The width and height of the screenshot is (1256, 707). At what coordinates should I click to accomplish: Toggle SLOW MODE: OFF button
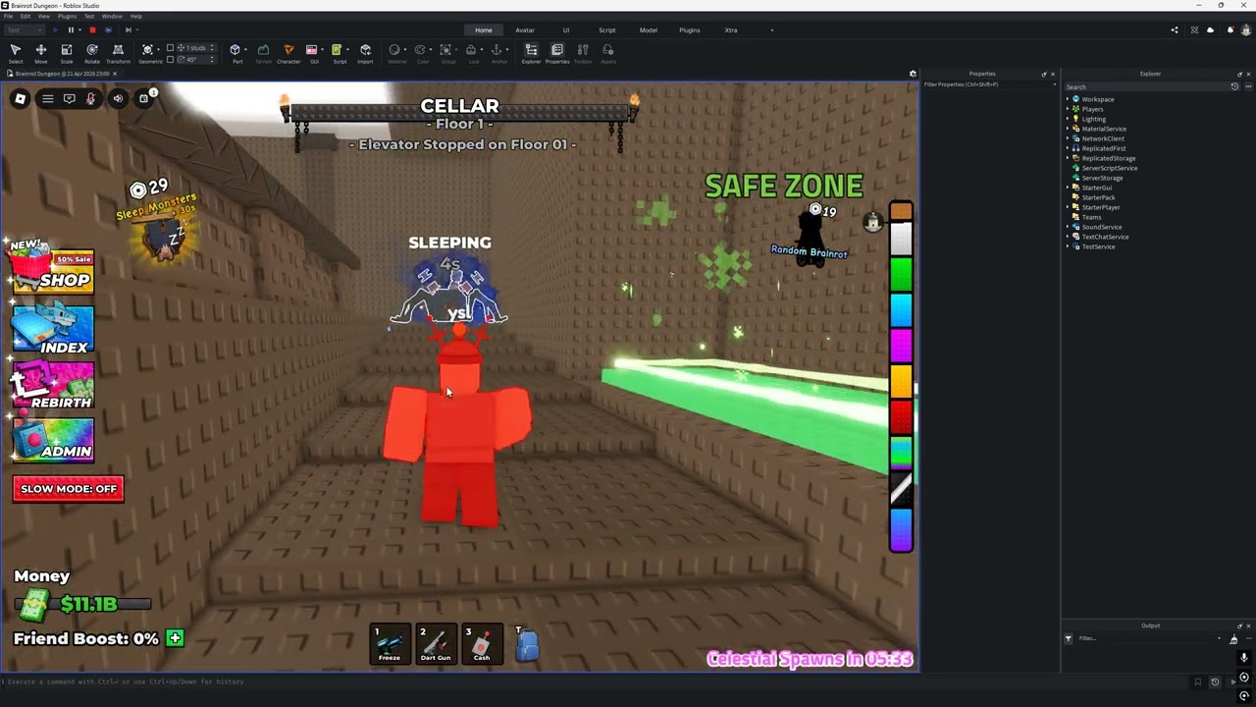coord(69,489)
